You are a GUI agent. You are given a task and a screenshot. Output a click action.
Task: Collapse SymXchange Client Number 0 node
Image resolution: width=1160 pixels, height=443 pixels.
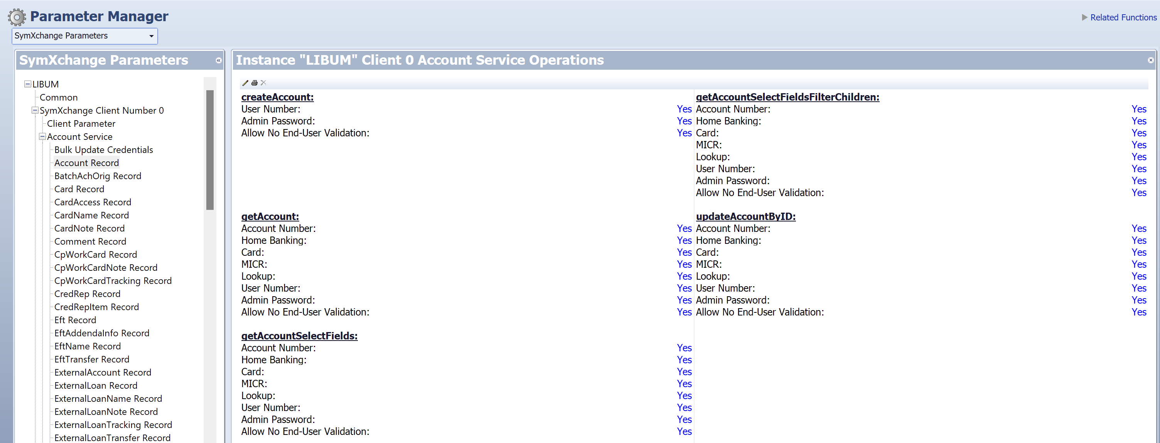(35, 110)
